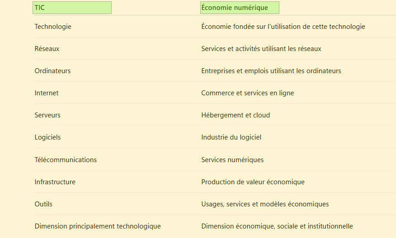Select the Industrie du logiciel cell

(x=231, y=137)
